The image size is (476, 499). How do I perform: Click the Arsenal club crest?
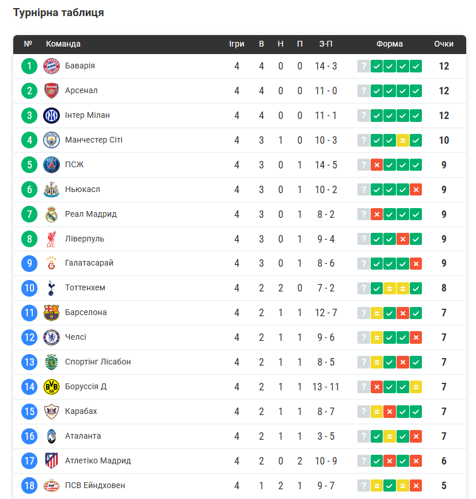coord(52,91)
